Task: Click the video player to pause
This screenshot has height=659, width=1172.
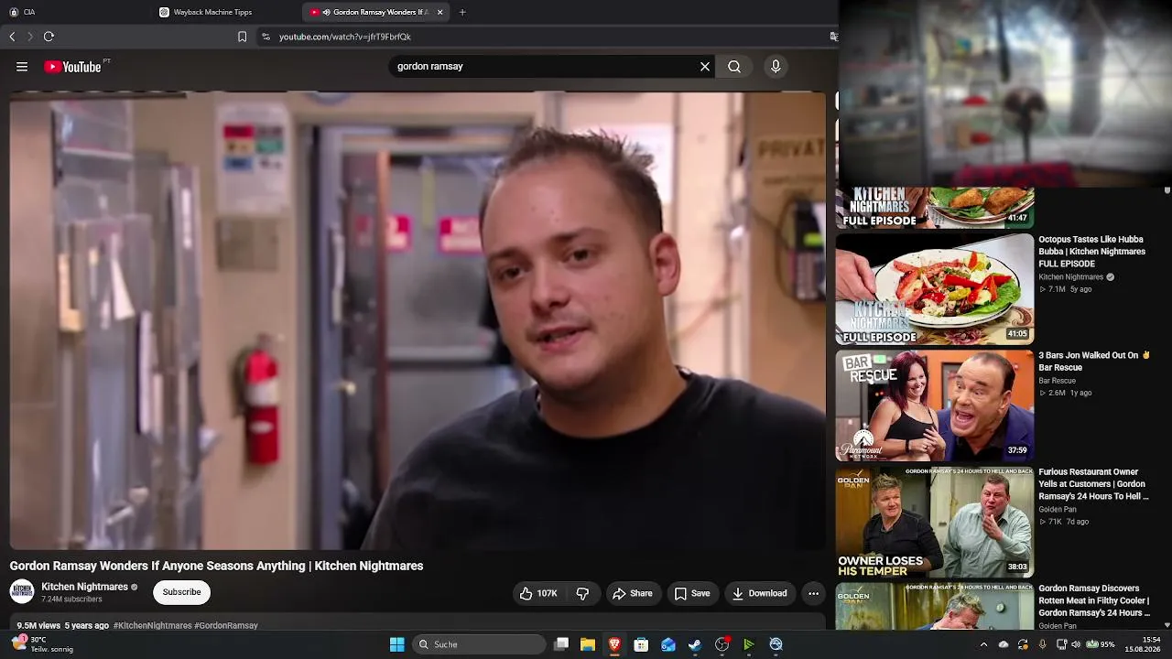Action: click(418, 320)
